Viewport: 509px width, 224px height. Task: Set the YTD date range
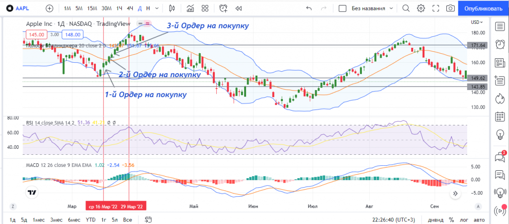(x=90, y=220)
